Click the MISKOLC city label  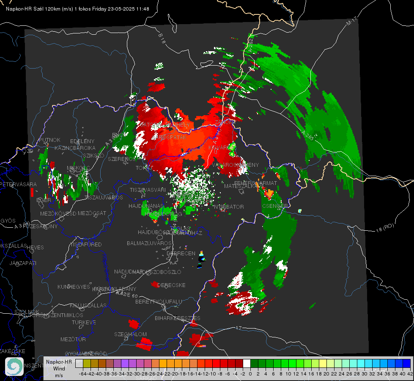pyautogui.click(x=78, y=168)
